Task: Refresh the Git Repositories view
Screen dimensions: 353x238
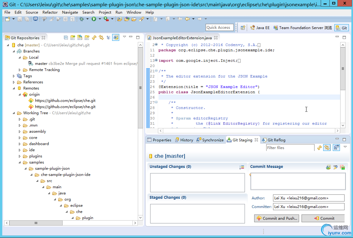Action: click(x=94, y=37)
